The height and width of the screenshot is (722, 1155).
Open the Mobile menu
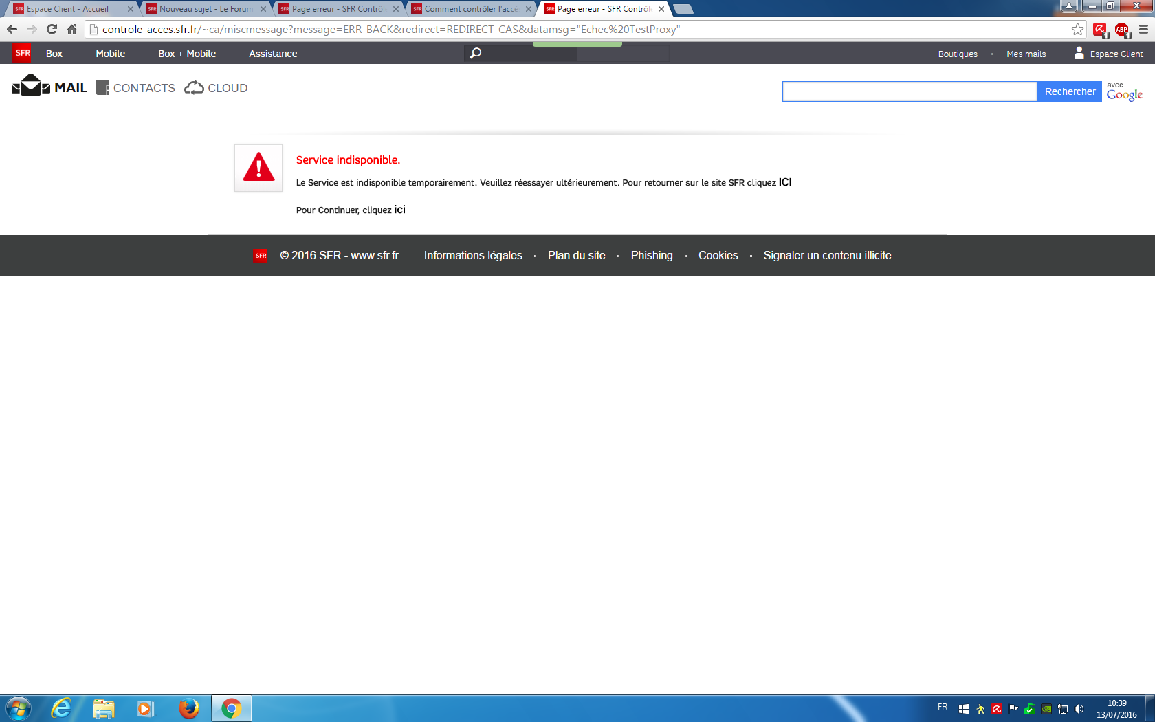pyautogui.click(x=111, y=54)
